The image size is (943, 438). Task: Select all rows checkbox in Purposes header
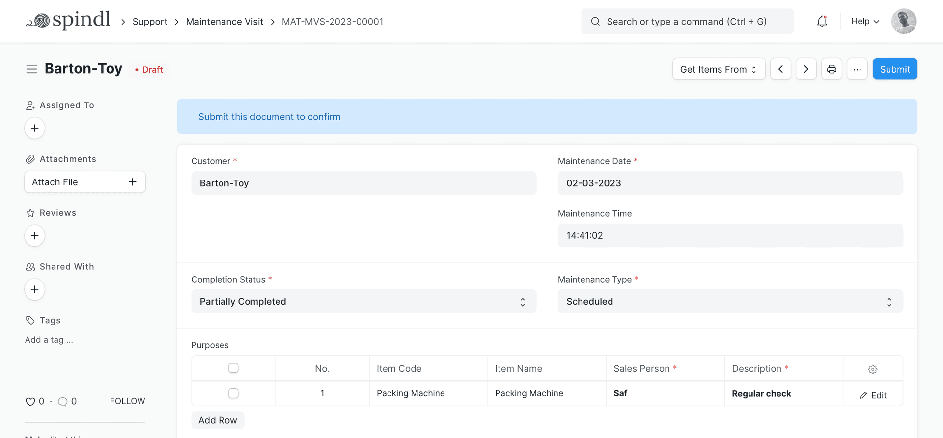pos(233,368)
